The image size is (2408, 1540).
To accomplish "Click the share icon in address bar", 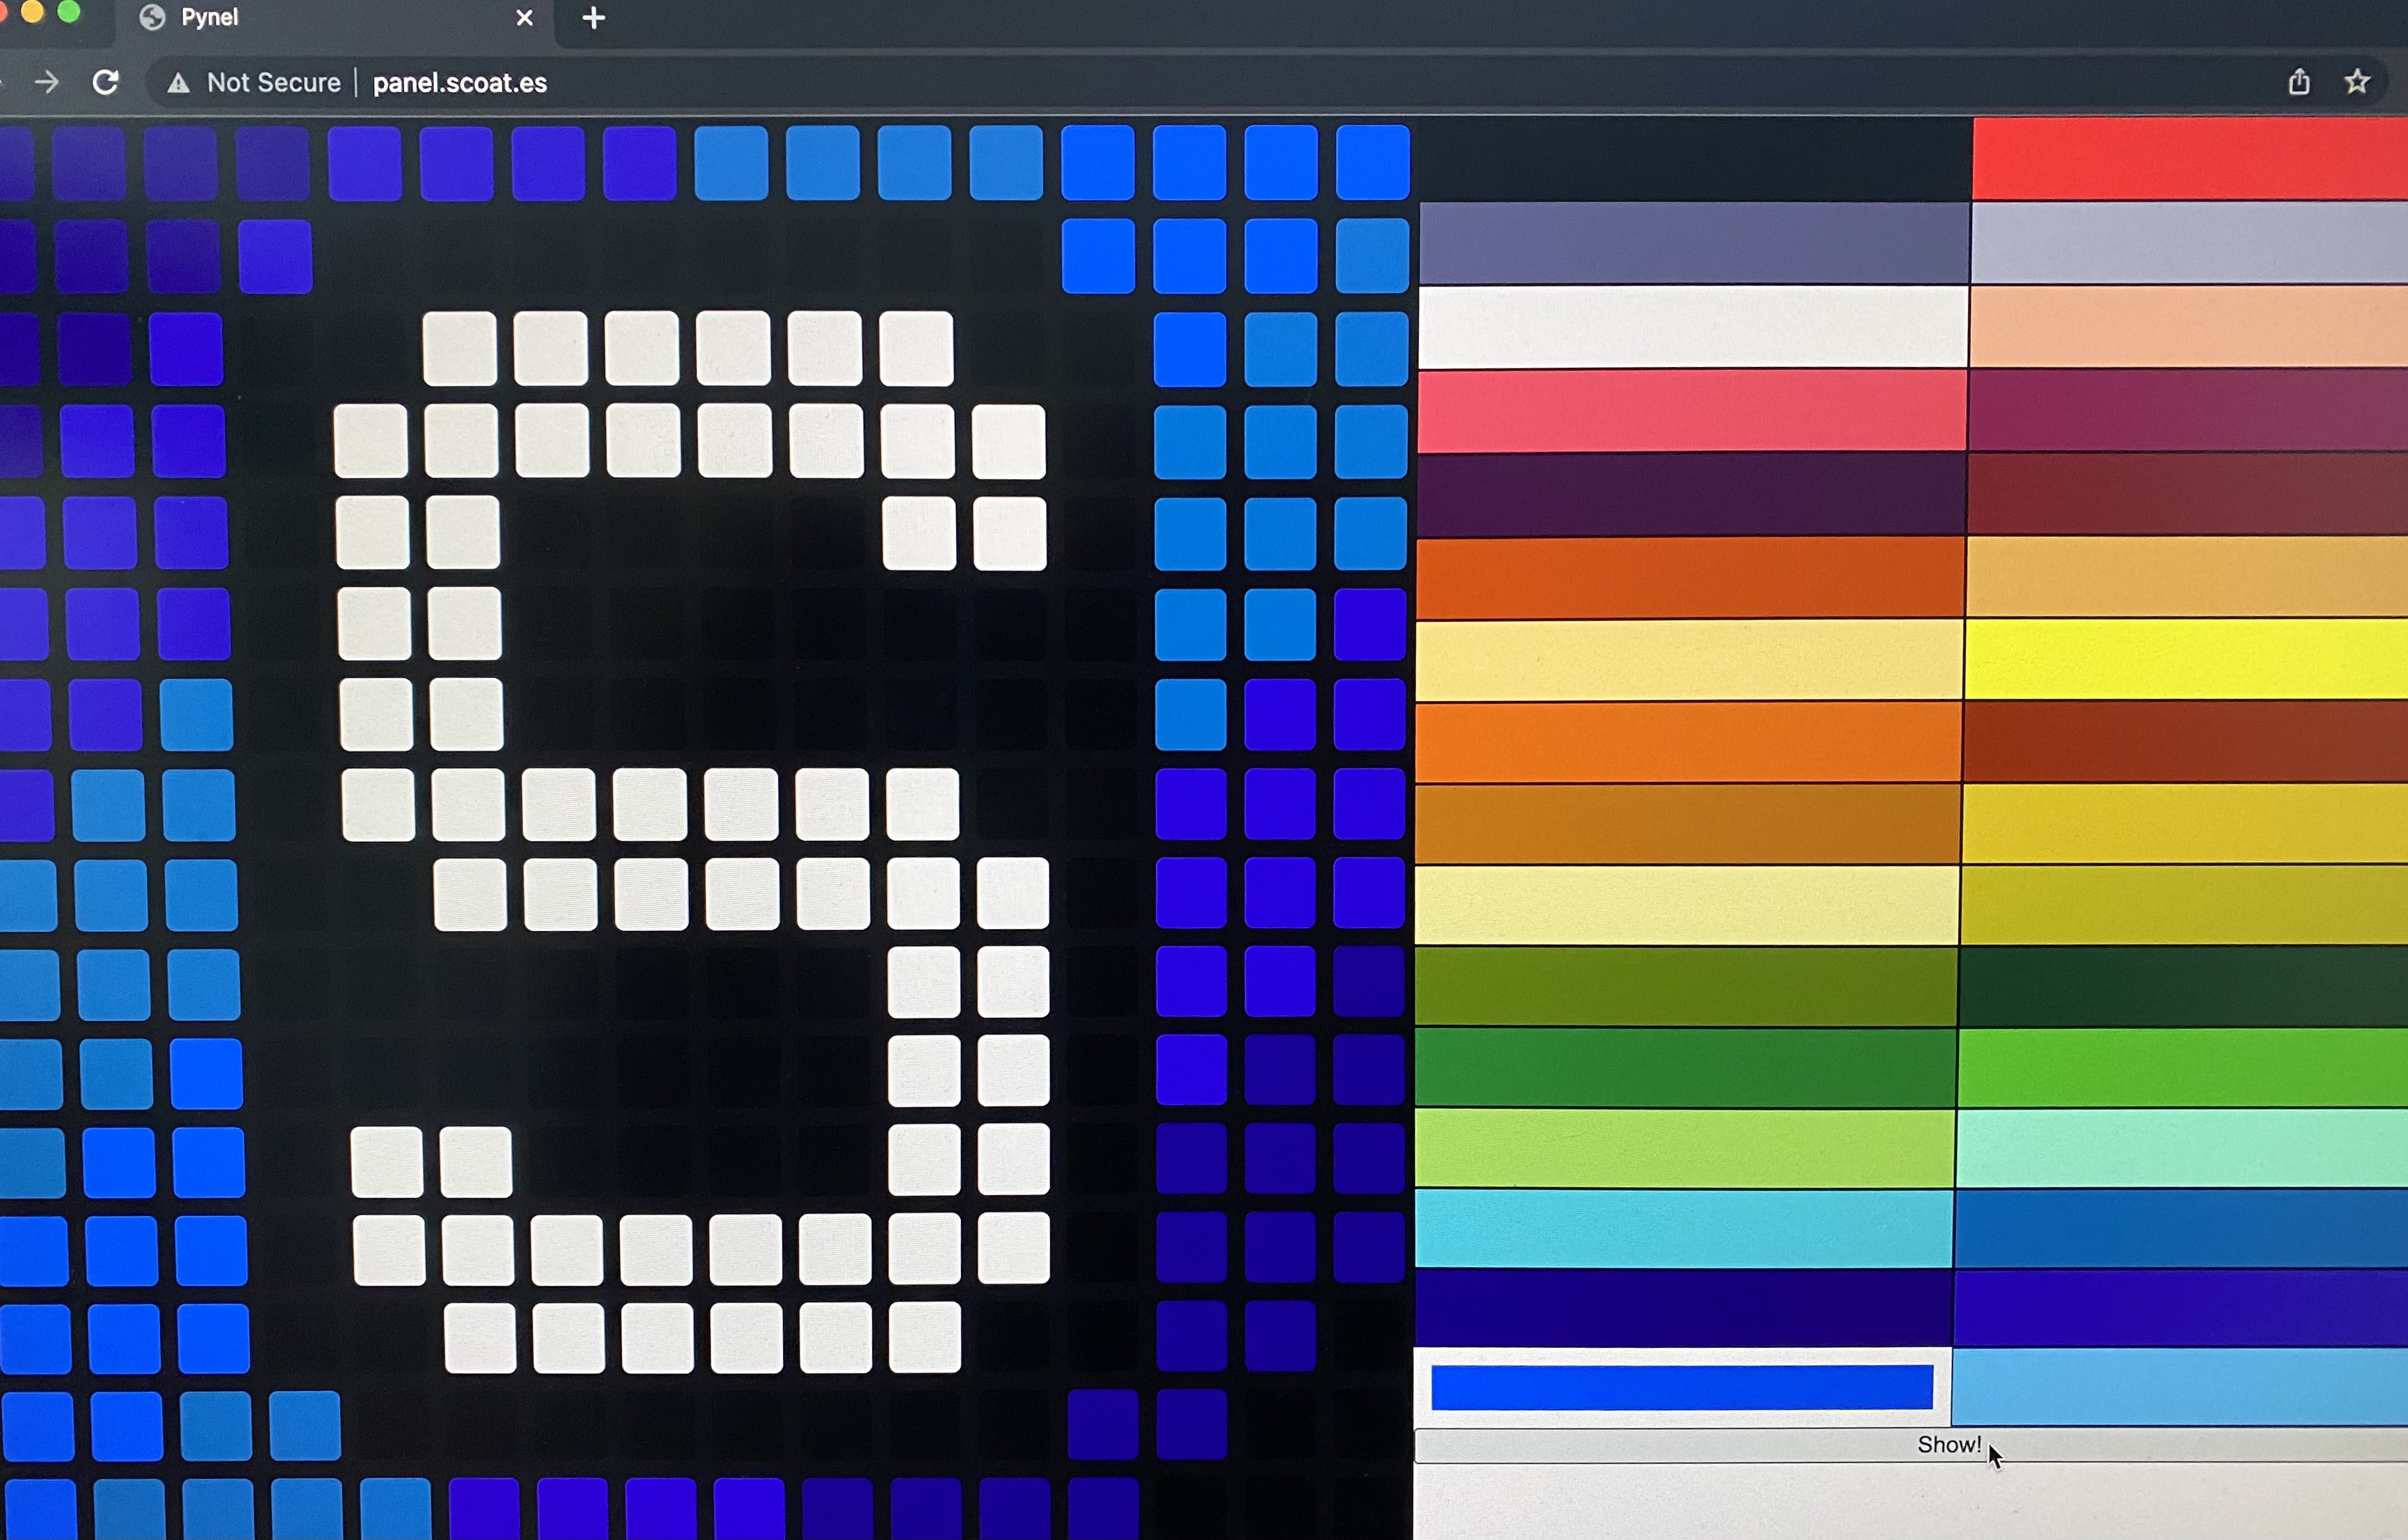I will pos(2299,82).
